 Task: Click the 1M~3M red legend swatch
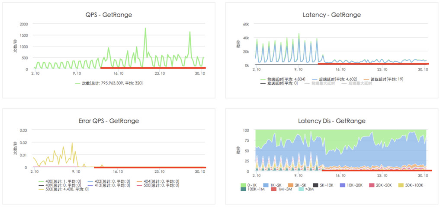[273, 190]
